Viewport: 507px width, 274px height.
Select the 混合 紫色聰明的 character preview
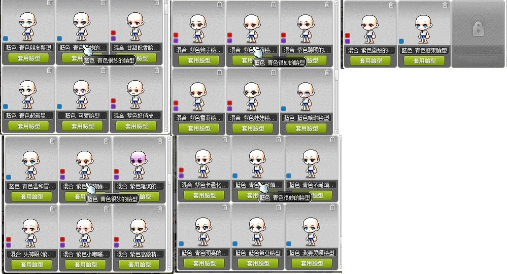[306, 28]
